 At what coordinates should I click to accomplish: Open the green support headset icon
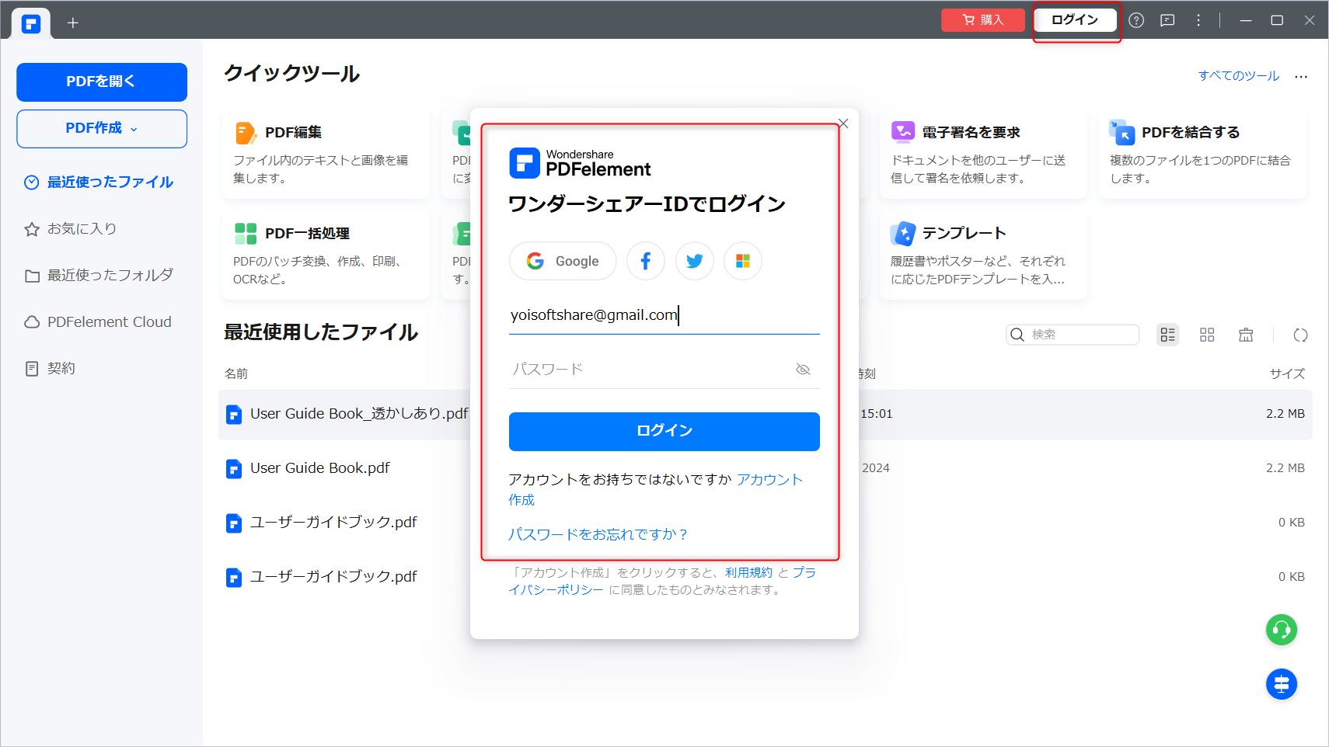1282,630
